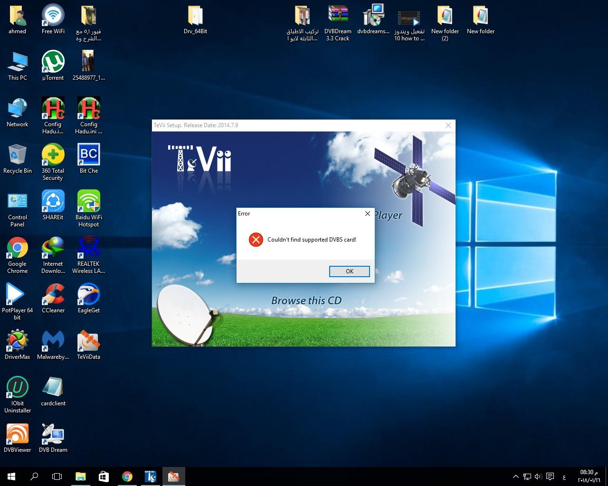
Task: Select the dvbdreams installer icon
Action: 373,20
